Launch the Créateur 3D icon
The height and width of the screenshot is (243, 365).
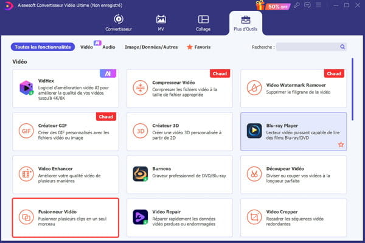(x=141, y=131)
